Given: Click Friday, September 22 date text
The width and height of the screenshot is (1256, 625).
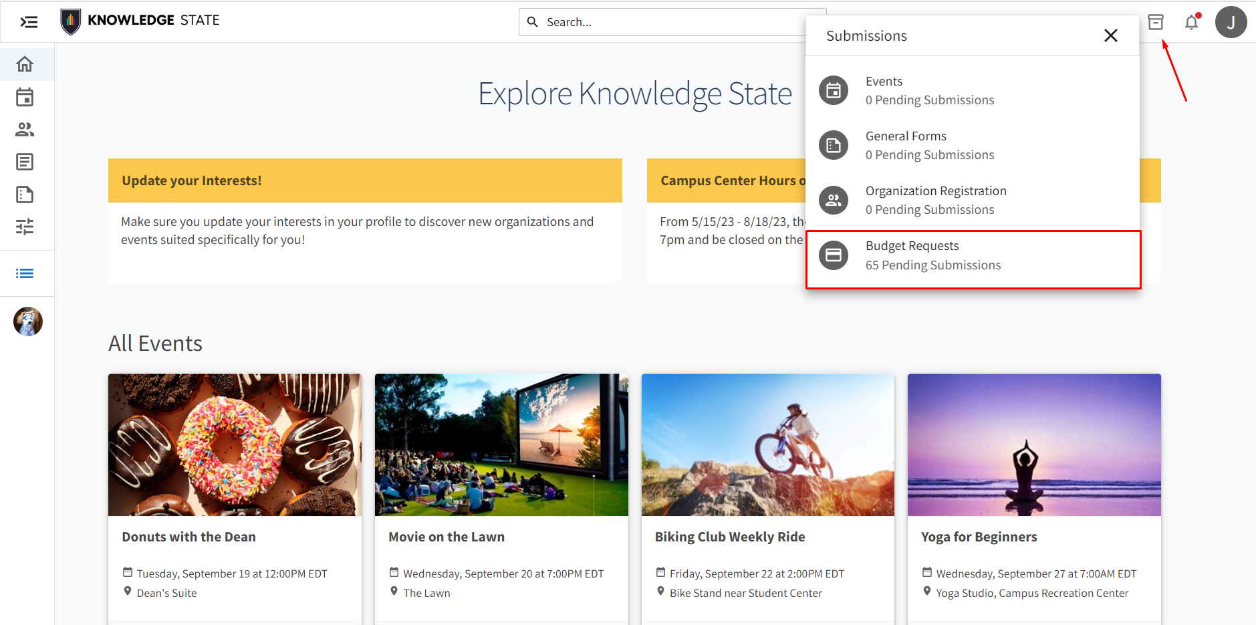Looking at the screenshot, I should [757, 574].
